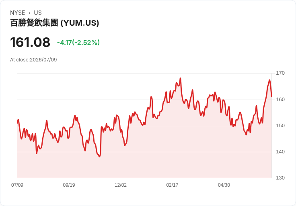
Task: Click the starting point of the price line
Action: point(18,123)
